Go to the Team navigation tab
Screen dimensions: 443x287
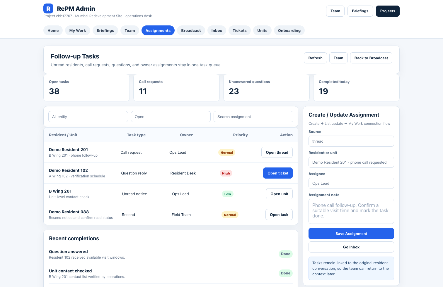coord(130,30)
